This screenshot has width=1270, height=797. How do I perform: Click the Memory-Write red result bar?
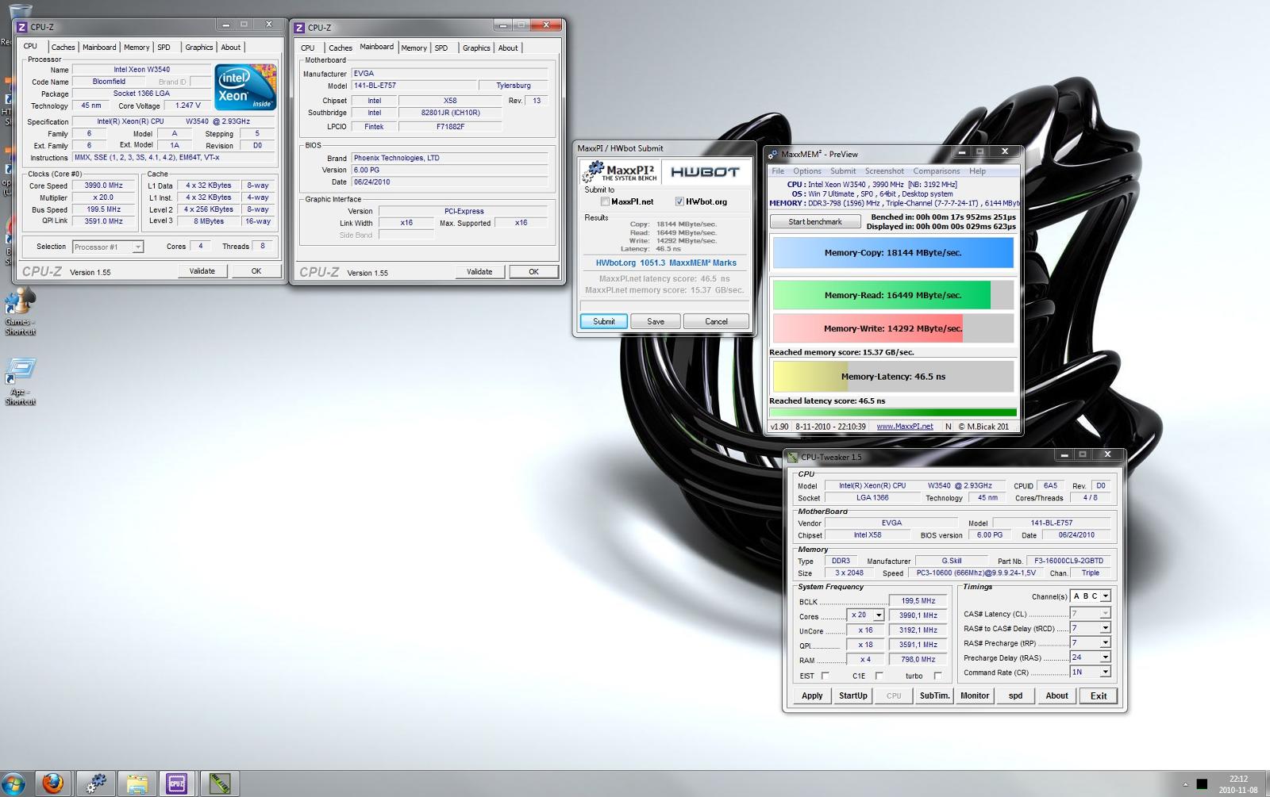(893, 328)
